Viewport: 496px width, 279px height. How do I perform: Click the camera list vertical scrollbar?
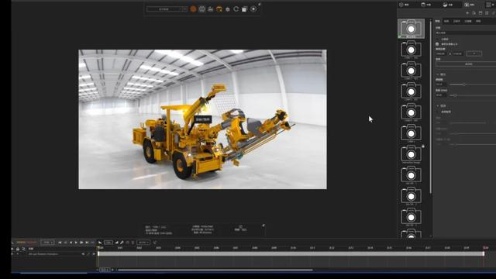pyautogui.click(x=431, y=107)
